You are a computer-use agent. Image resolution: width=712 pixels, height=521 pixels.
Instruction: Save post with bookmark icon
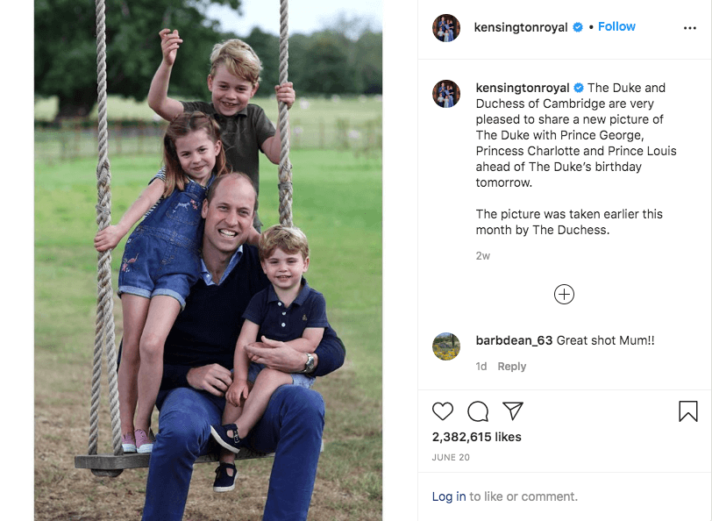click(688, 411)
